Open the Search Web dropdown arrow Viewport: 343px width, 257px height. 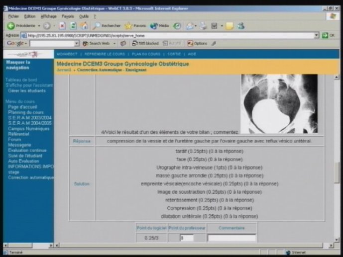coord(114,43)
